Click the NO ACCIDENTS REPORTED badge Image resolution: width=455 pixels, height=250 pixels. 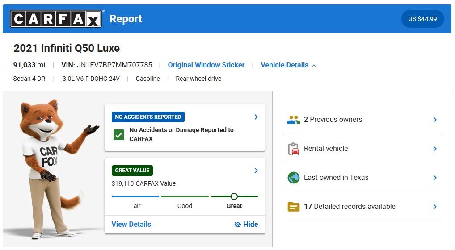coord(148,117)
